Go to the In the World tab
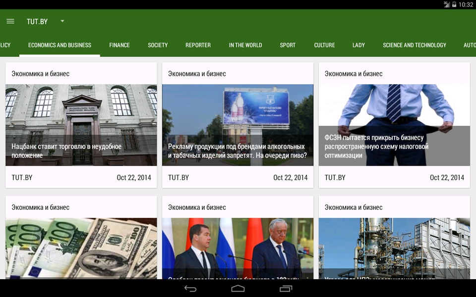Viewport: 476px width, 297px height. pos(245,45)
